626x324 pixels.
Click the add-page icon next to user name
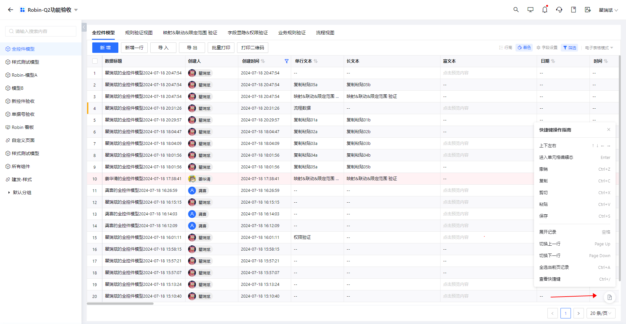(x=588, y=10)
